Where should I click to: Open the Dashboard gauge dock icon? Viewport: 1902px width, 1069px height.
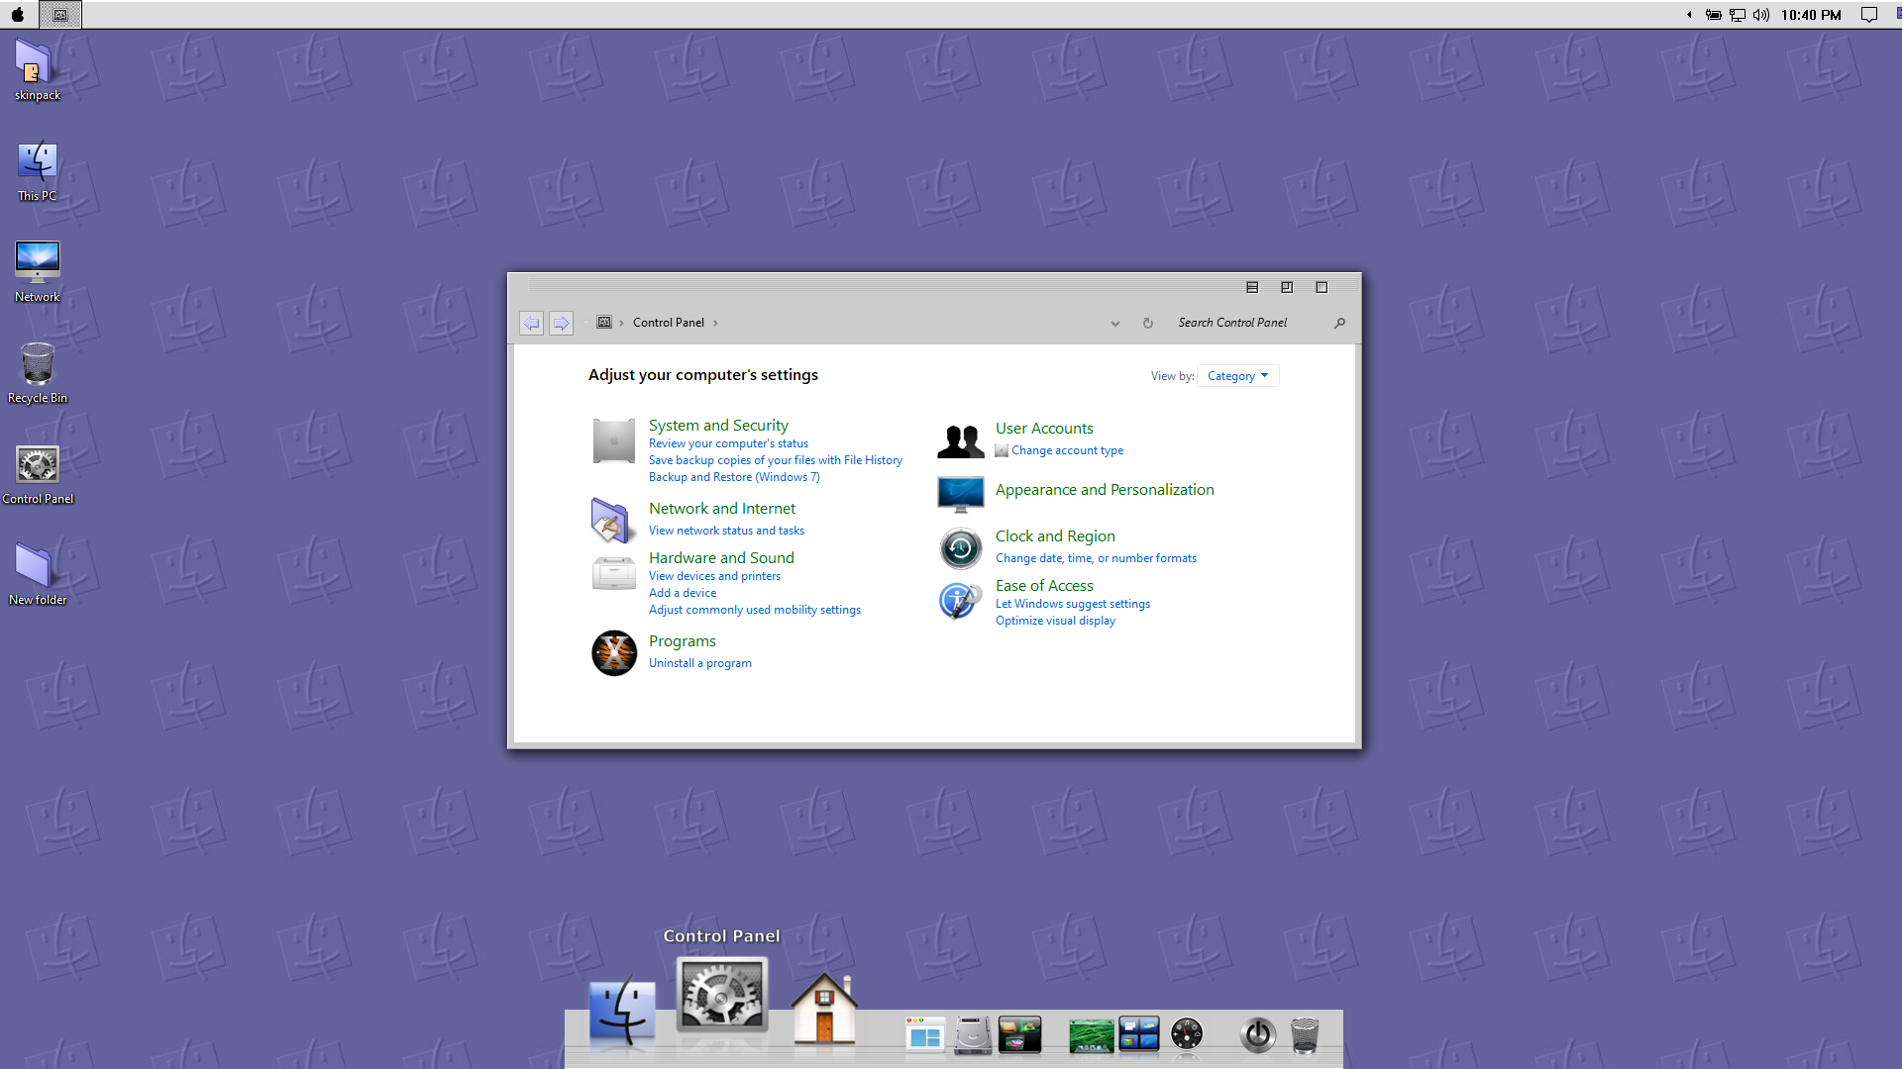[1186, 1034]
